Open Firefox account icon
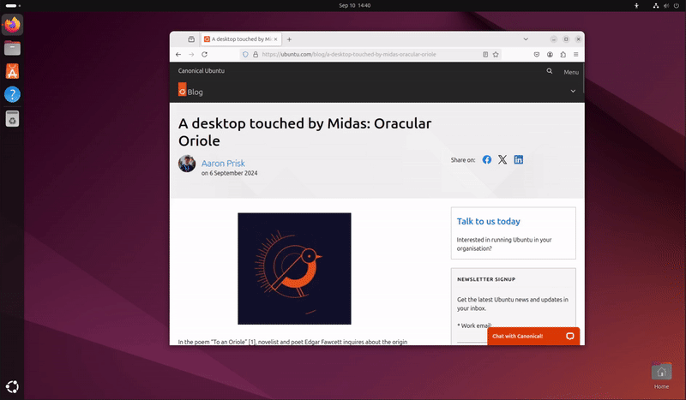 click(x=550, y=55)
